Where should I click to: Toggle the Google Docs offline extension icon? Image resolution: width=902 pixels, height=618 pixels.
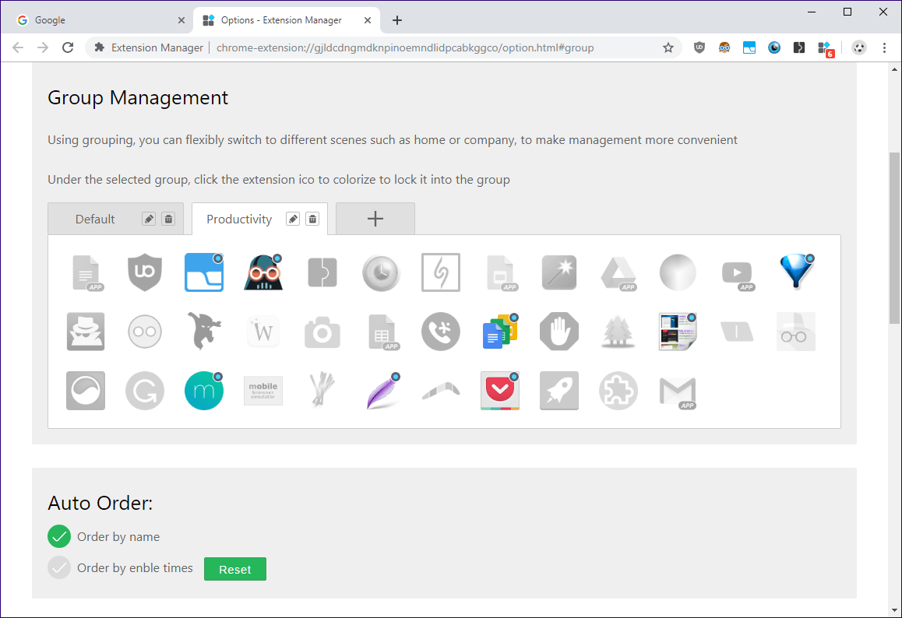500,332
